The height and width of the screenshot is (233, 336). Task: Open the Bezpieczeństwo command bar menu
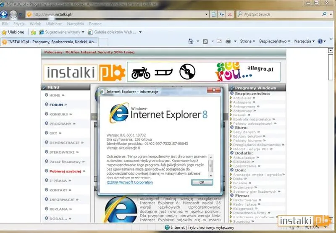(275, 41)
